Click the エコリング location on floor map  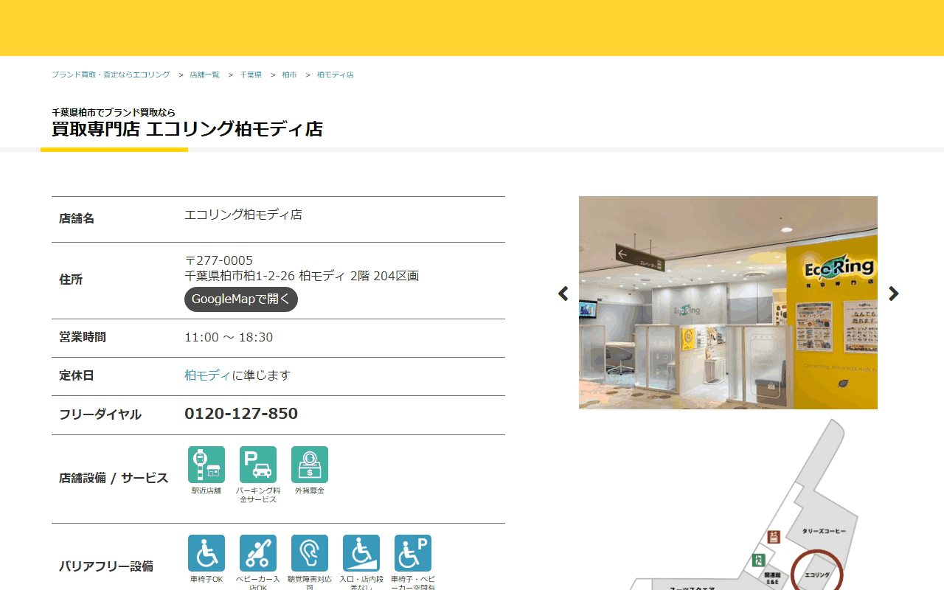(816, 575)
